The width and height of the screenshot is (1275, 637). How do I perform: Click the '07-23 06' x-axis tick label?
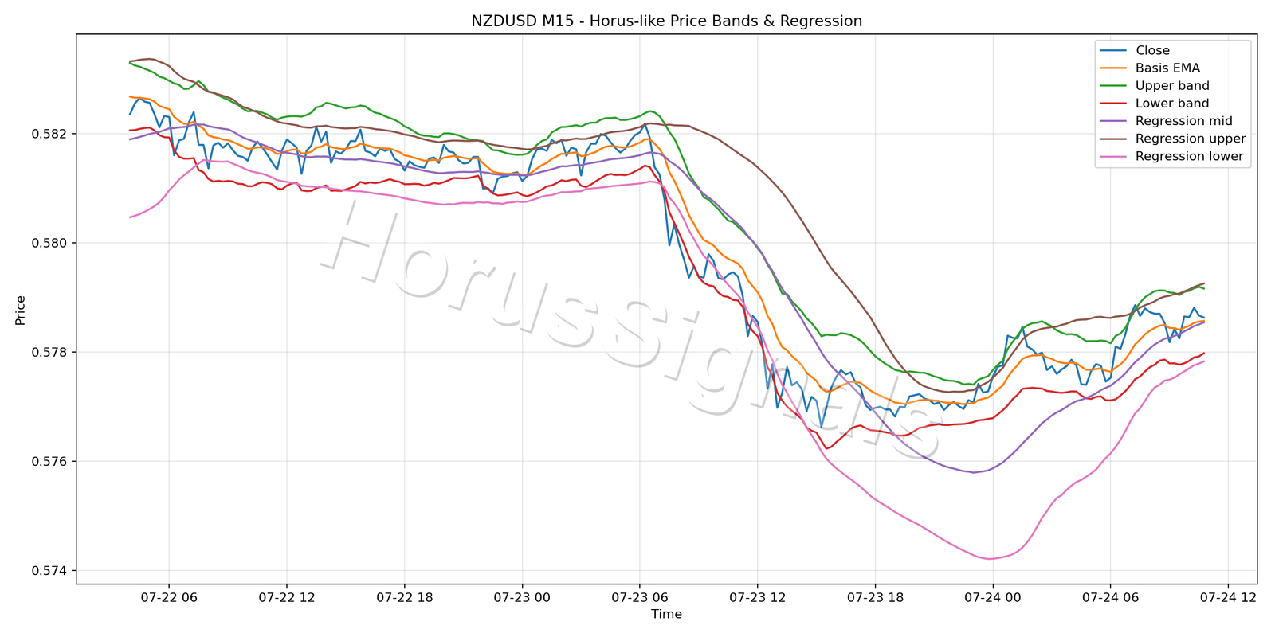point(639,596)
